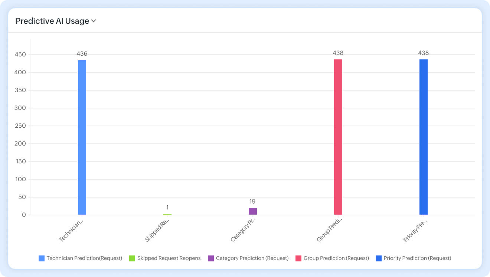This screenshot has width=490, height=277.
Task: Click the purple Category Prediction legend swatch
Action: [211, 258]
